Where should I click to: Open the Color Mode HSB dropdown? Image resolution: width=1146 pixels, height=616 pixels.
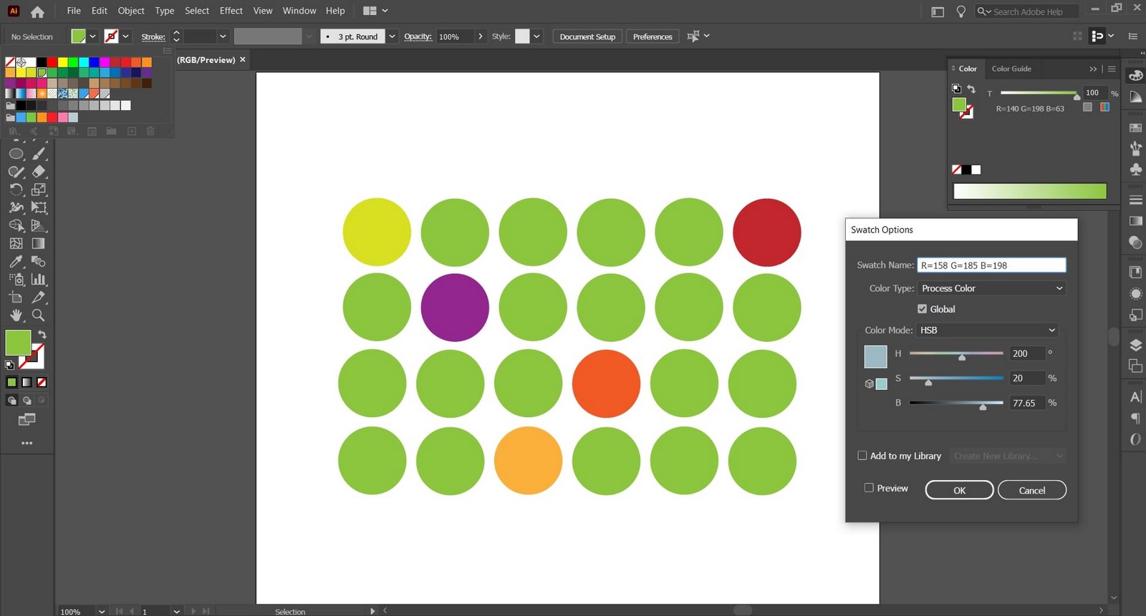[x=988, y=330]
